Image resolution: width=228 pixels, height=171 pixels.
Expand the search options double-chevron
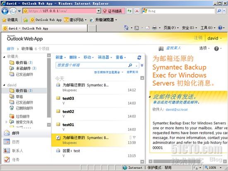(x=142, y=65)
